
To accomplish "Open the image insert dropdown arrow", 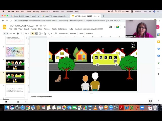I will pos(42,34).
